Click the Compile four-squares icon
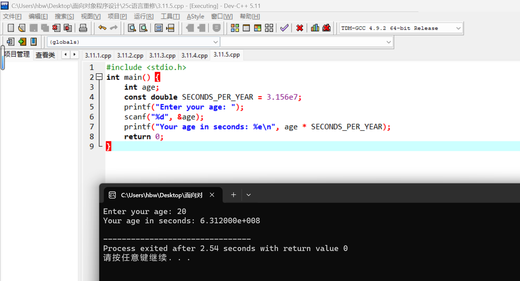The height and width of the screenshot is (281, 520). [x=235, y=28]
